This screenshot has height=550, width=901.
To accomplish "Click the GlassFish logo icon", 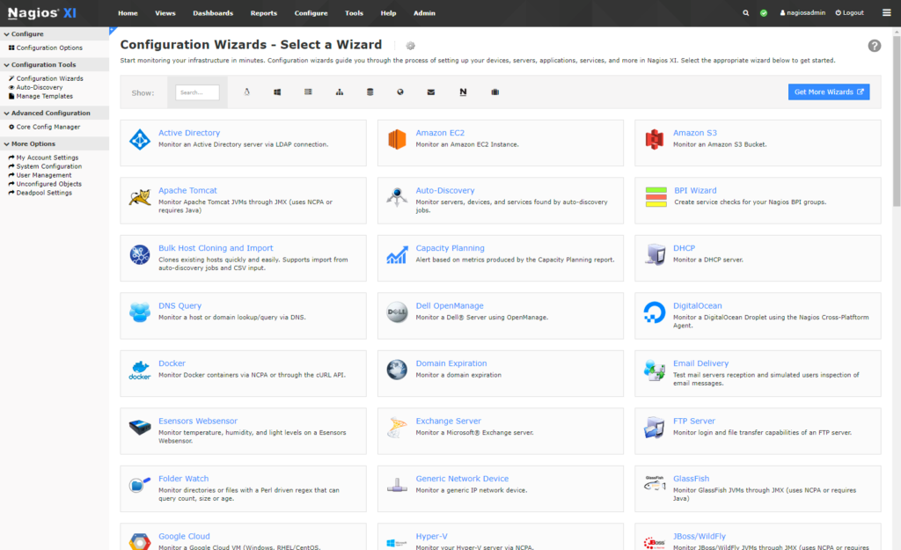I will pos(655,483).
